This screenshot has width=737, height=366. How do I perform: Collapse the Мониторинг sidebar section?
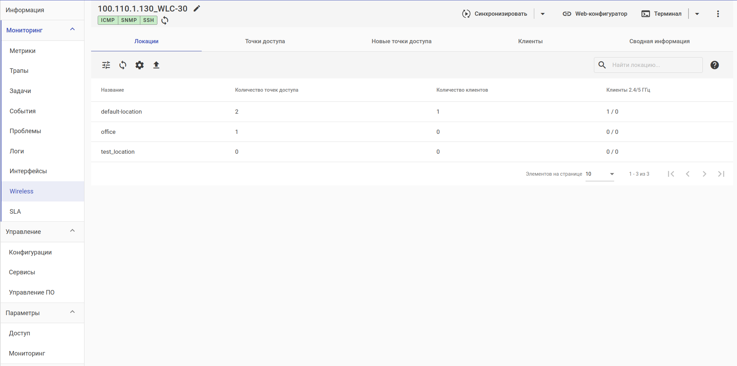73,30
